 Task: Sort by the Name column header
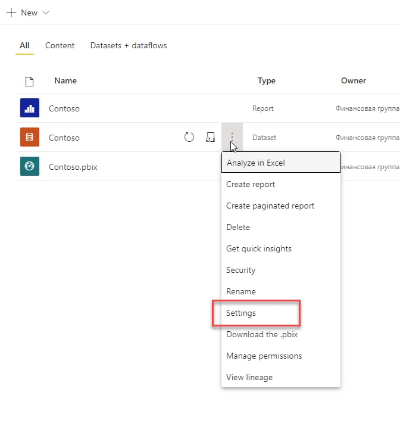click(65, 80)
